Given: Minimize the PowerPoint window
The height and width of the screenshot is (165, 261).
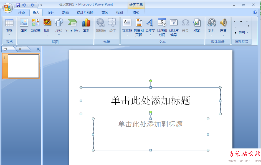Looking at the screenshot, I should point(234,5).
